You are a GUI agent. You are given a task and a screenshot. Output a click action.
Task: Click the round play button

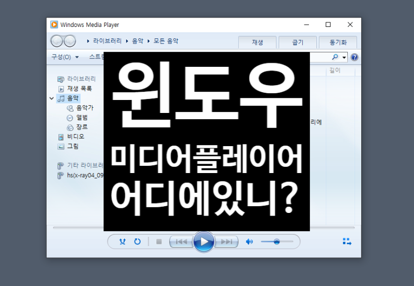pos(203,241)
